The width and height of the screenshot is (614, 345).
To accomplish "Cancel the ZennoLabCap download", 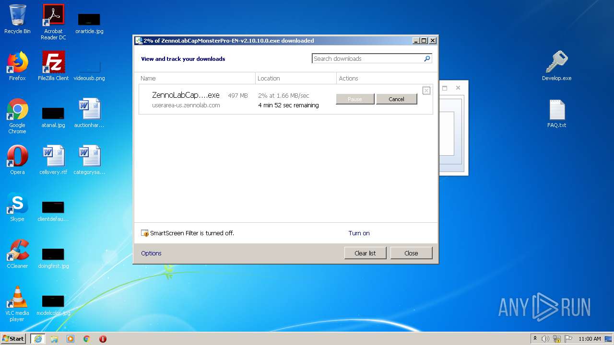I will point(397,99).
